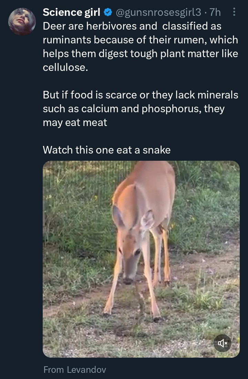
Task: Click the word "cellulose." in the post
Action: 65,67
